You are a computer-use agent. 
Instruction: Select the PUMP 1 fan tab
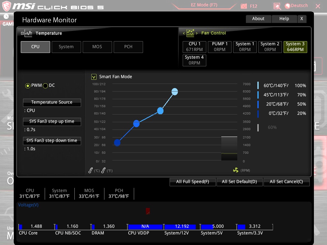220,47
